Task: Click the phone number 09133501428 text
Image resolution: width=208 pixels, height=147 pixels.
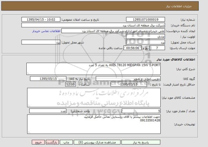Action: click(150, 120)
